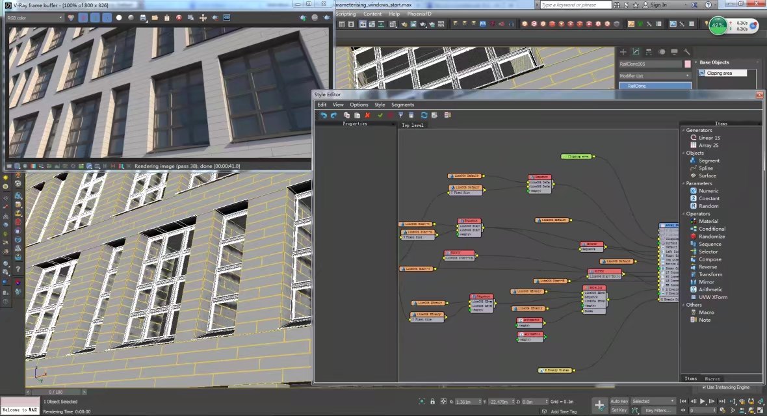The height and width of the screenshot is (416, 767).
Task: Select the green Clipping area node
Action: tap(577, 157)
